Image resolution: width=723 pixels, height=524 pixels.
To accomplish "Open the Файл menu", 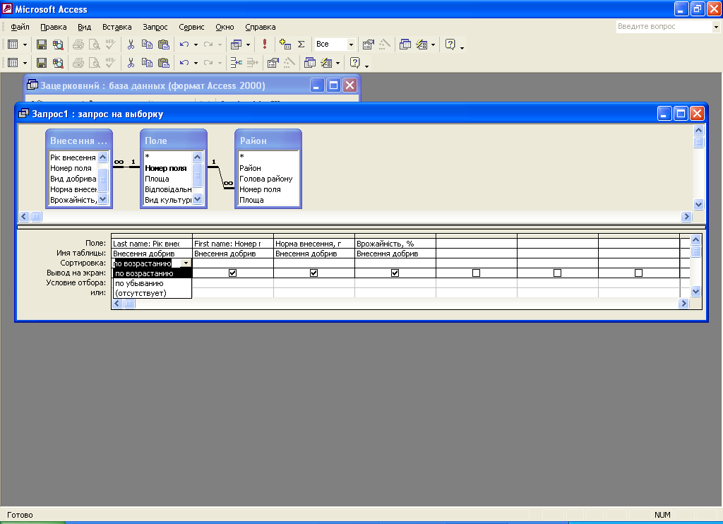I will [x=20, y=27].
